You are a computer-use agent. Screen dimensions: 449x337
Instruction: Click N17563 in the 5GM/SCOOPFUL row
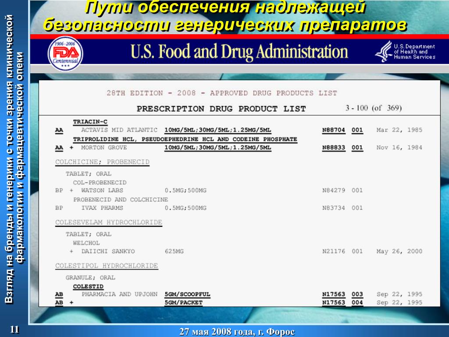(334, 294)
